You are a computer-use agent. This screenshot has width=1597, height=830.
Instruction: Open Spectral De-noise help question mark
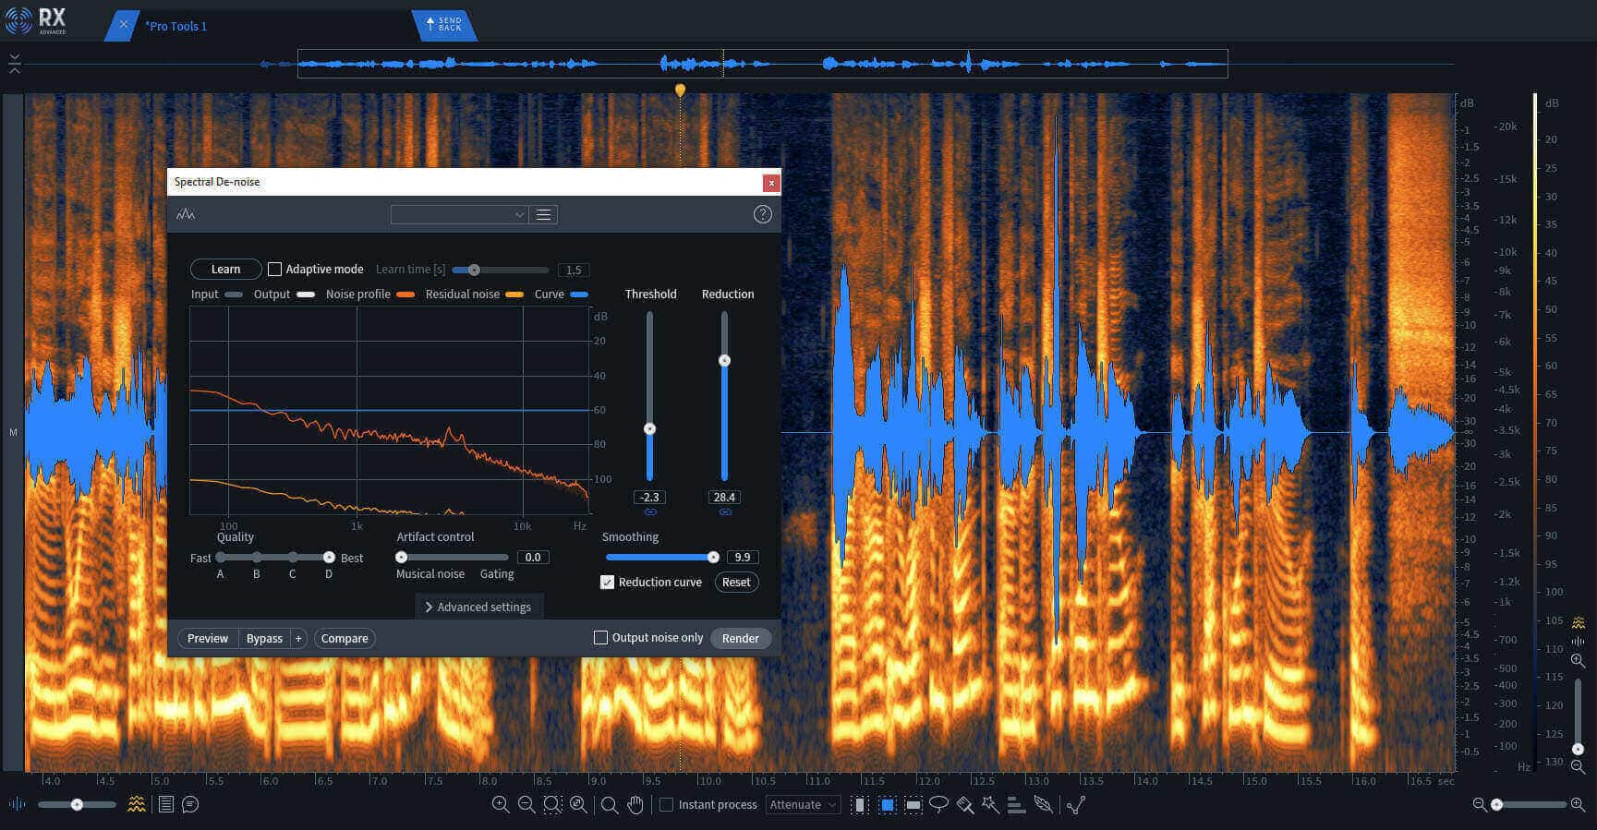[762, 214]
